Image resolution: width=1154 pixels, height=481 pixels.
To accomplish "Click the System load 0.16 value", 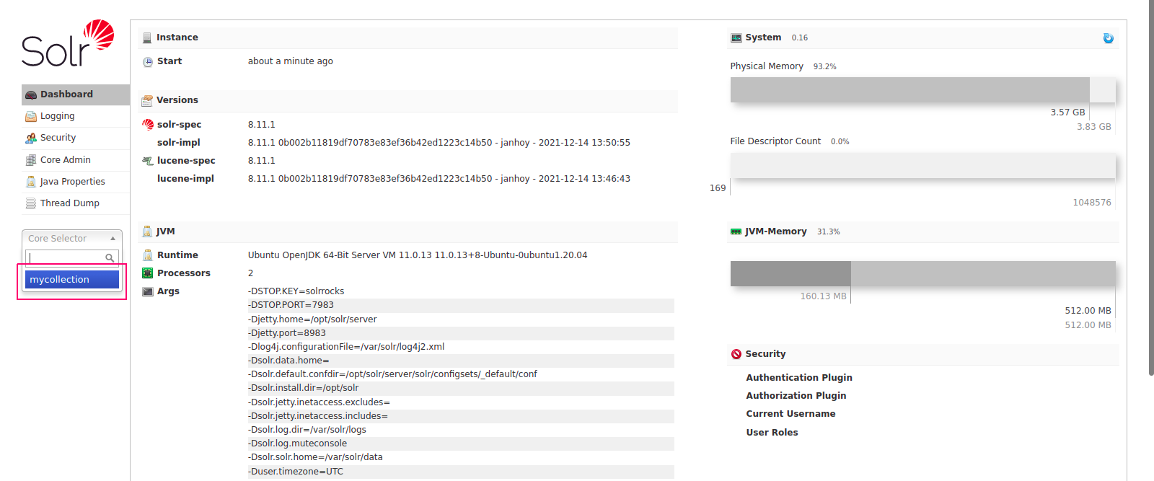I will pyautogui.click(x=800, y=37).
